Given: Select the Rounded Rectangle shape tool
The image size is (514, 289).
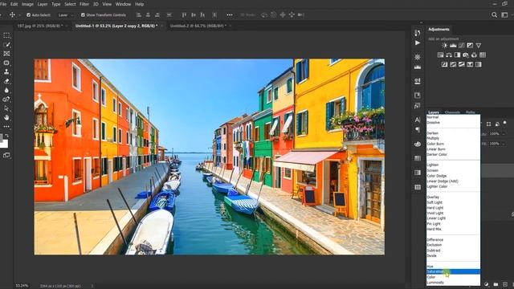Looking at the screenshot, I should [6, 63].
